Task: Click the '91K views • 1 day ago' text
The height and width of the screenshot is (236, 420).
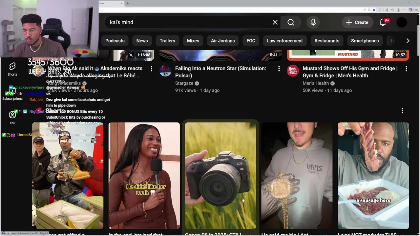Action: [197, 90]
